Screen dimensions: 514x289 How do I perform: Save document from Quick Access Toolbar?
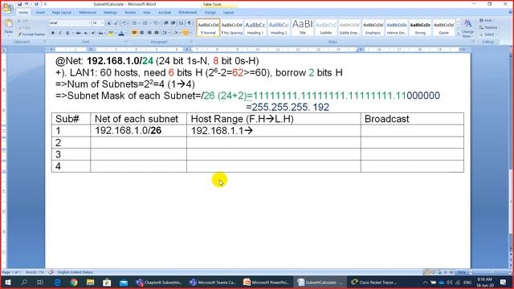tap(19, 4)
